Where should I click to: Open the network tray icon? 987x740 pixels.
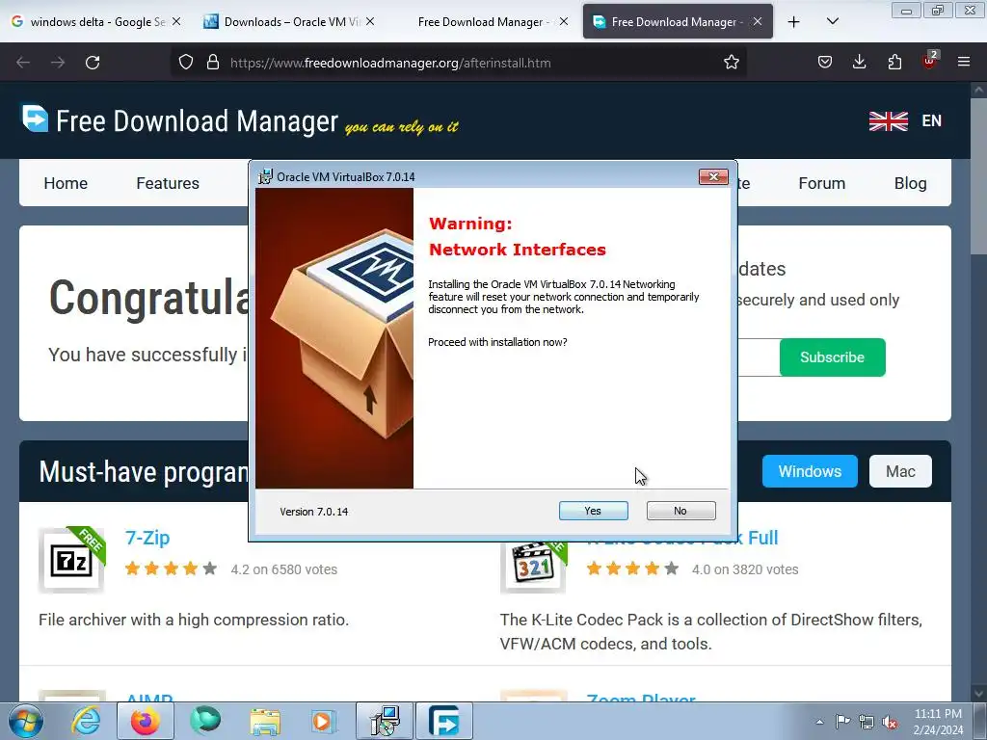[867, 722]
